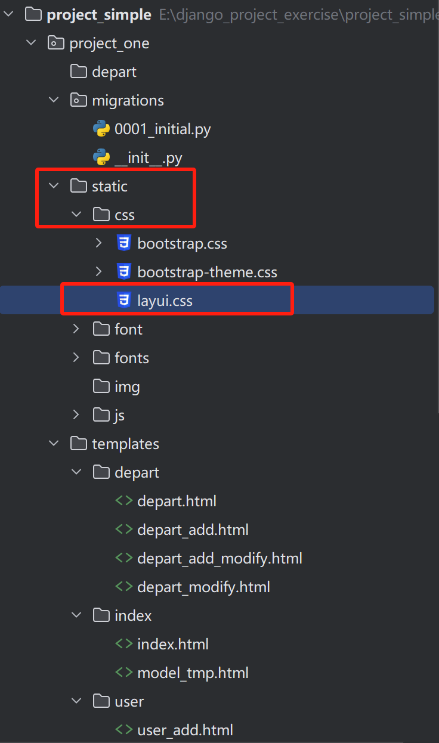Click the CSS icon beside bootstrap.css

(124, 243)
